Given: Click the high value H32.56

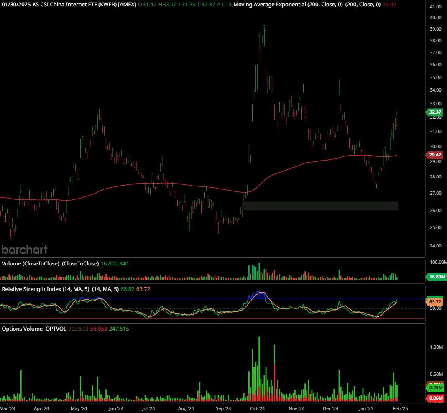Looking at the screenshot, I should [167, 4].
